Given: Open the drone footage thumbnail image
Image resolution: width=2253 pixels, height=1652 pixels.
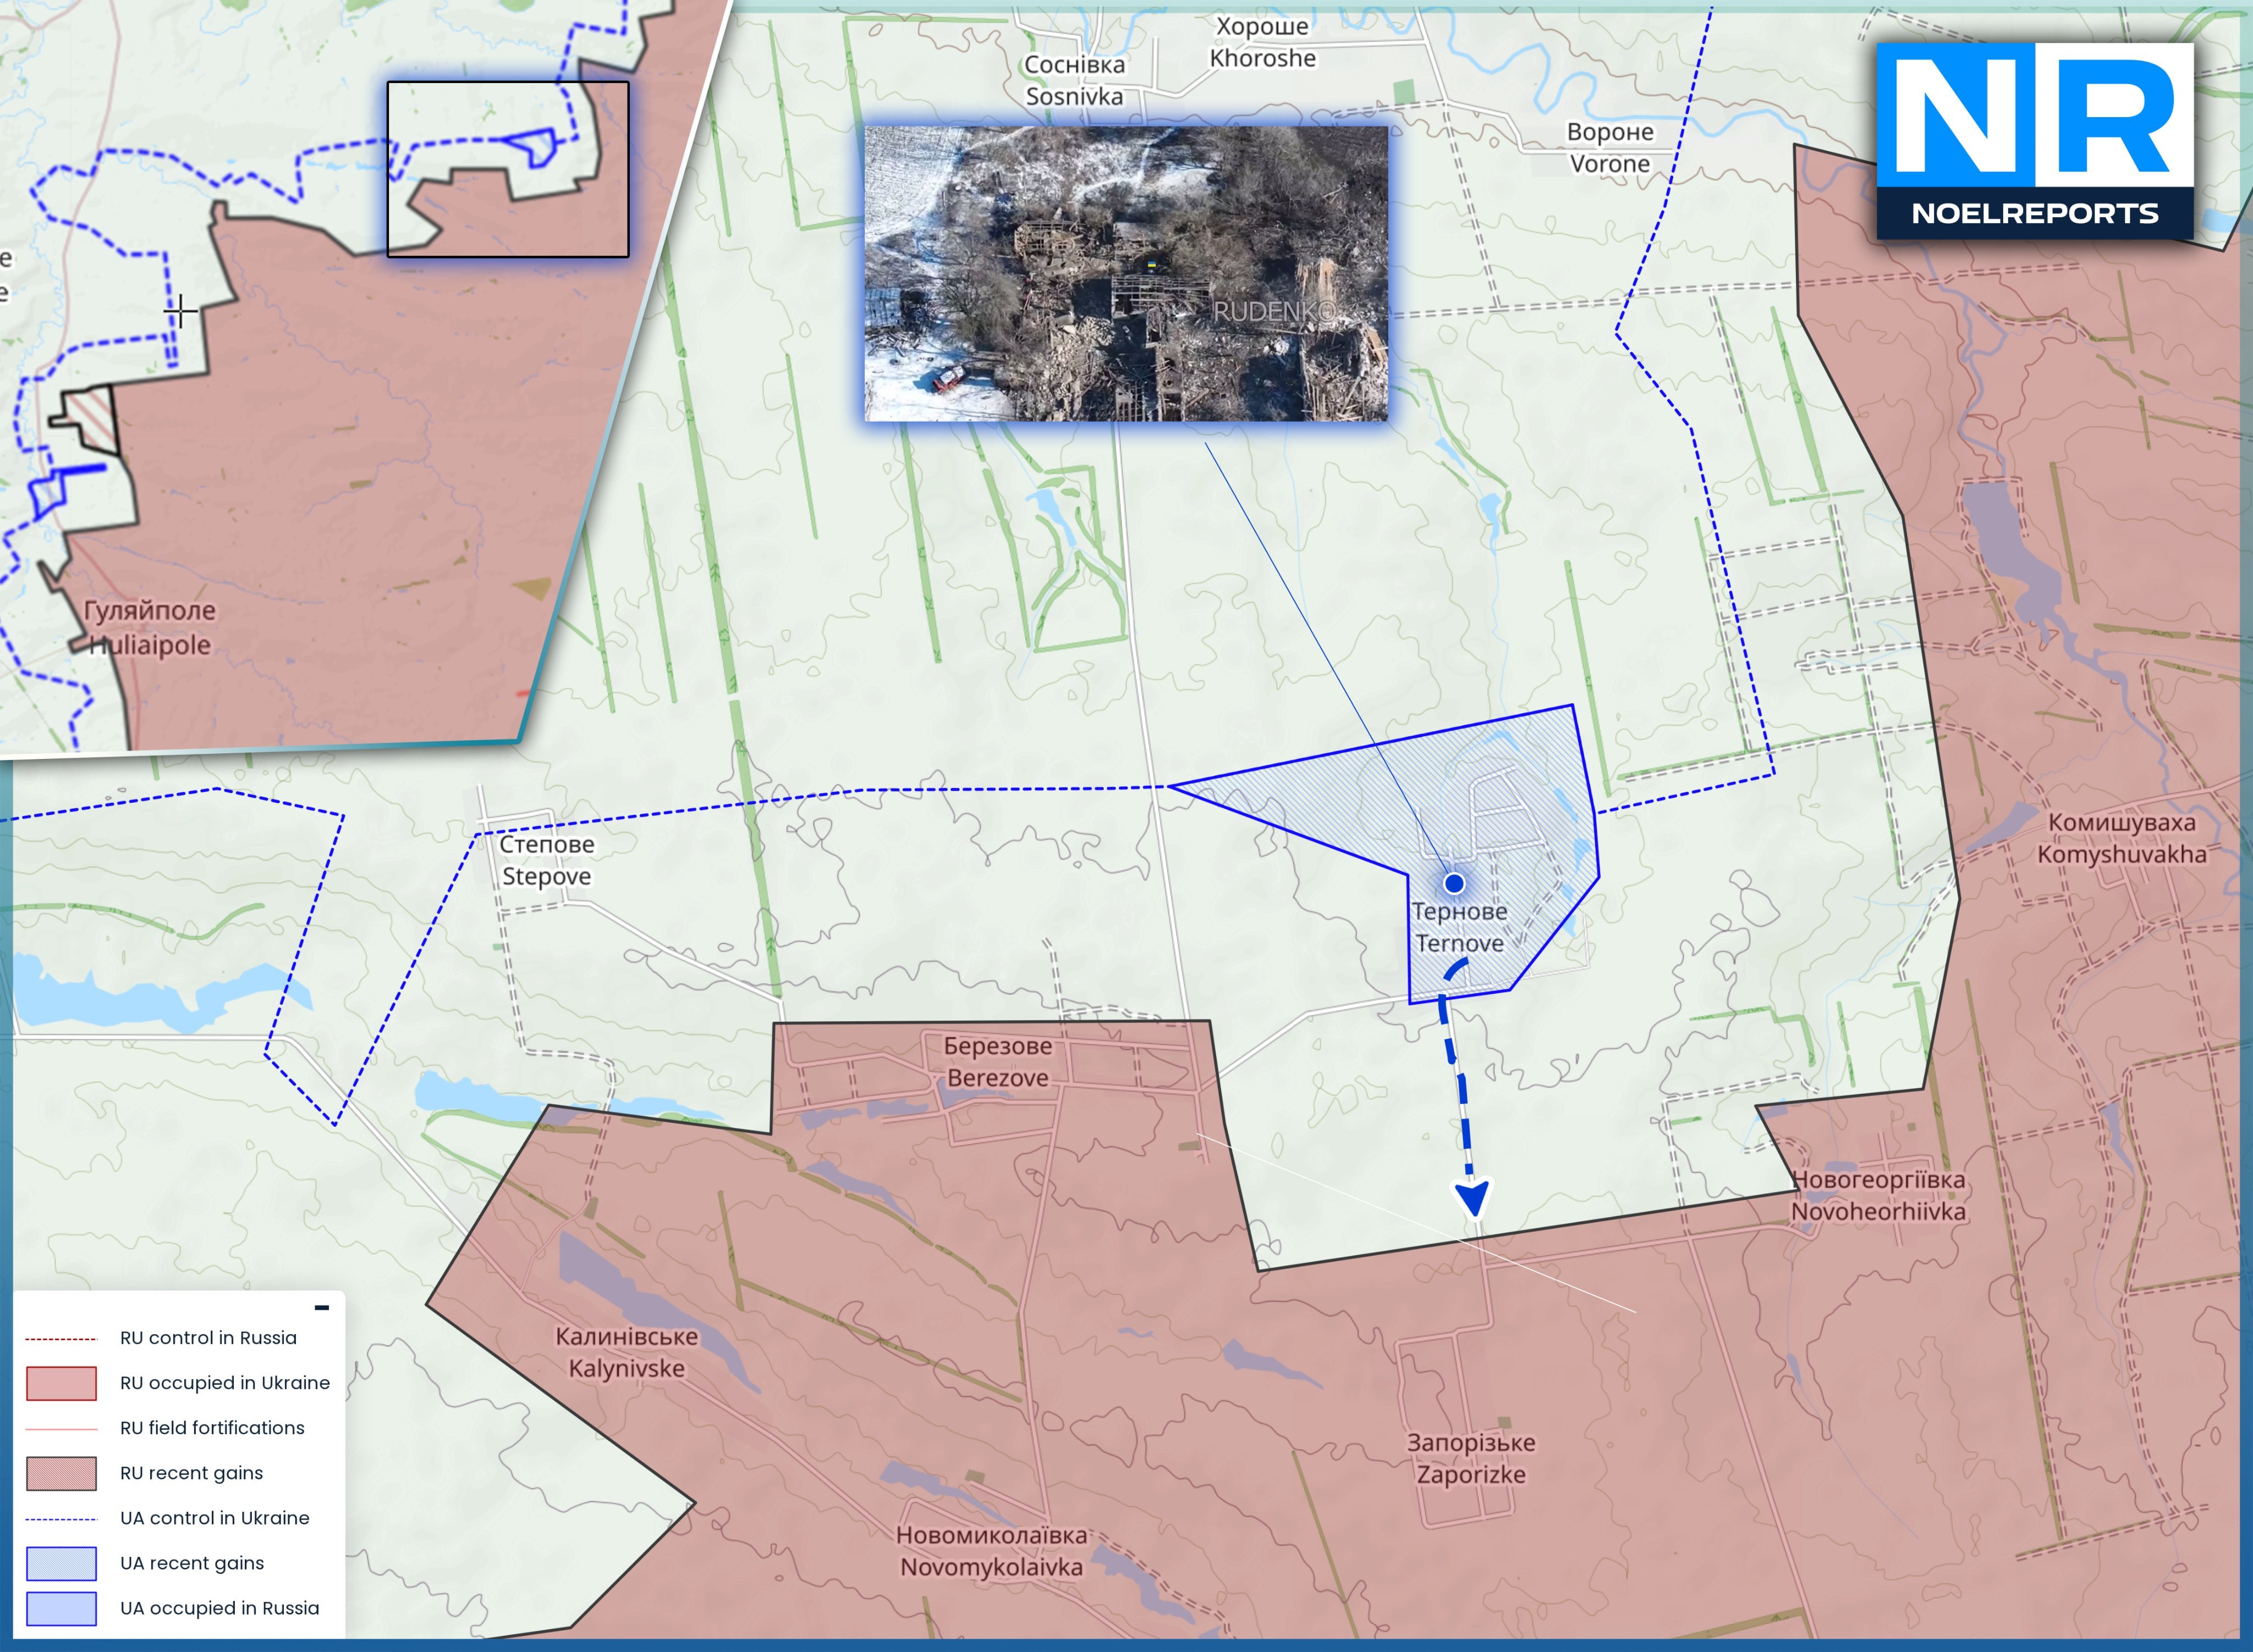Looking at the screenshot, I should (x=1126, y=273).
